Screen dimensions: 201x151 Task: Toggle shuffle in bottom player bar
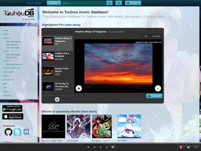pos(88,147)
